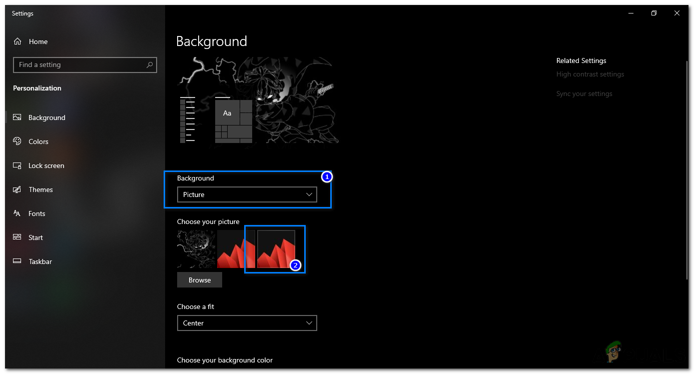Select the dark ninja wallpaper thumbnail
The height and width of the screenshot is (374, 694).
click(196, 249)
